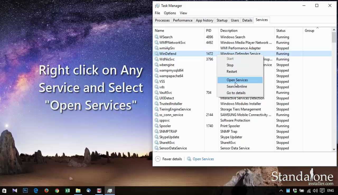
Task: Open the View menu
Action: [183, 13]
